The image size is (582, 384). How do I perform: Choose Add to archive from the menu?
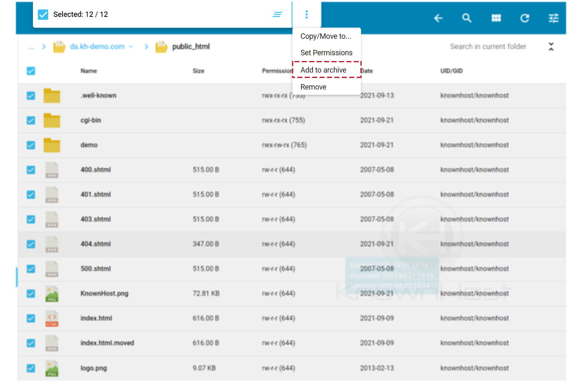pyautogui.click(x=323, y=70)
